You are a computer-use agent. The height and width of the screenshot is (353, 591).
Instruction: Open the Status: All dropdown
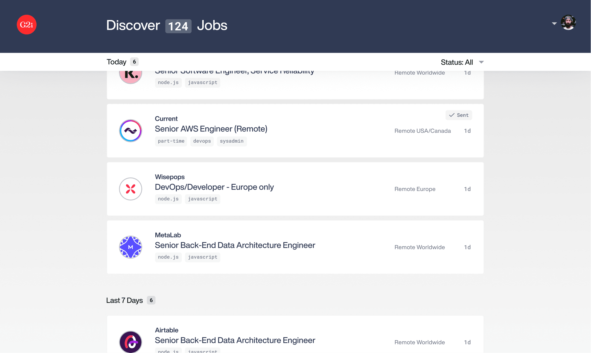pos(462,62)
